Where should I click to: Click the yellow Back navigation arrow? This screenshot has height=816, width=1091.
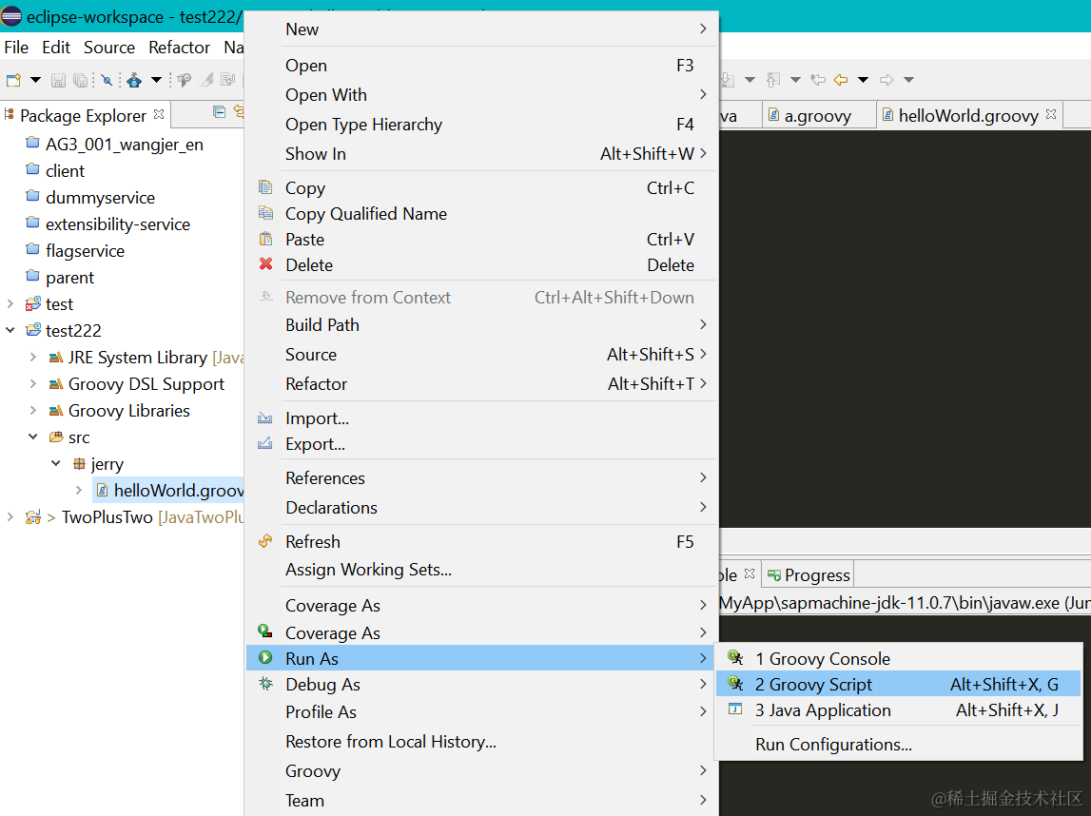coord(841,80)
